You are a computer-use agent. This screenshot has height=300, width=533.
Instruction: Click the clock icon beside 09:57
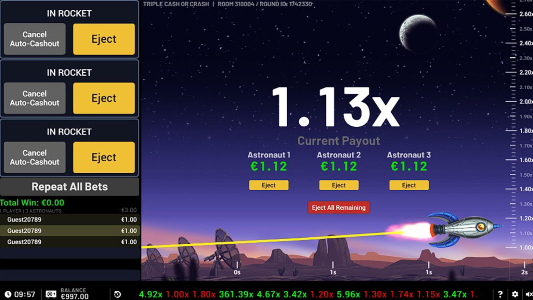pyautogui.click(x=8, y=294)
